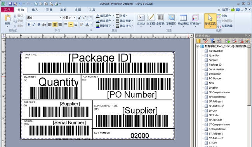The image size is (252, 147).
Task: Click the delete-field icon with red X
Action: 241,41
